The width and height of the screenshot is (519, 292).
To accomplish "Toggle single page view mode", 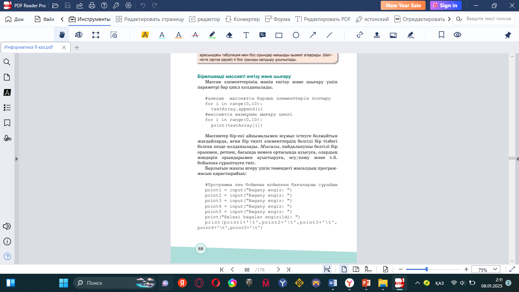I will point(344,270).
